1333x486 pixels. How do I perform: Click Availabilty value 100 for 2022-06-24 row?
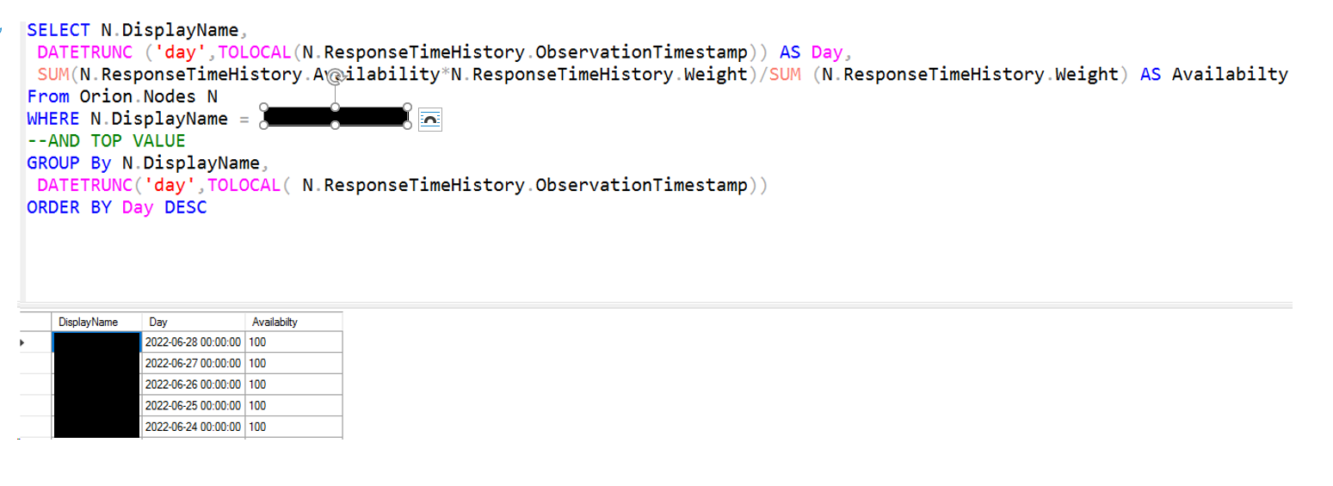tap(293, 427)
